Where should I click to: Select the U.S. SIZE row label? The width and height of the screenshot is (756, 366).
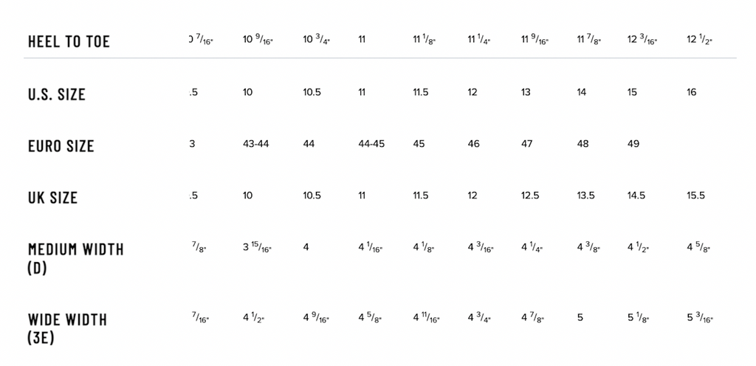[x=56, y=94]
